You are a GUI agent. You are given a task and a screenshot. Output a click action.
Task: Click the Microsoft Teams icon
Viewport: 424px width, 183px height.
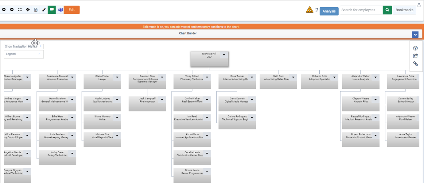tap(60, 10)
